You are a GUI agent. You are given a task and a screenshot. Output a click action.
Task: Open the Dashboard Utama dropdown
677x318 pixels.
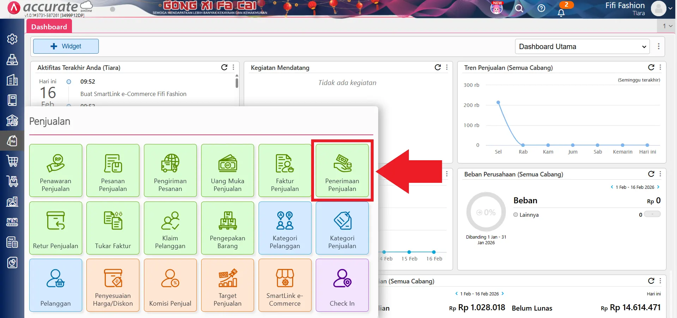(x=582, y=46)
